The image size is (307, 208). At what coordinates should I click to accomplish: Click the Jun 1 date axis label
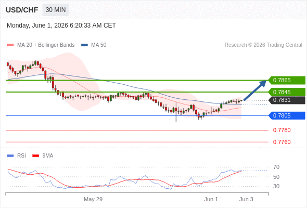pos(211,199)
